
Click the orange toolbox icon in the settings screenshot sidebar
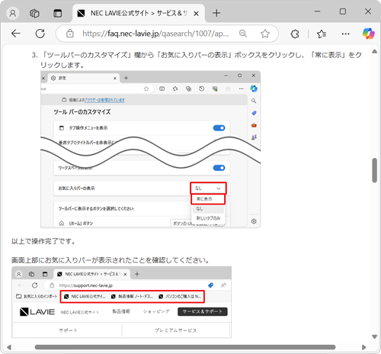point(254,125)
